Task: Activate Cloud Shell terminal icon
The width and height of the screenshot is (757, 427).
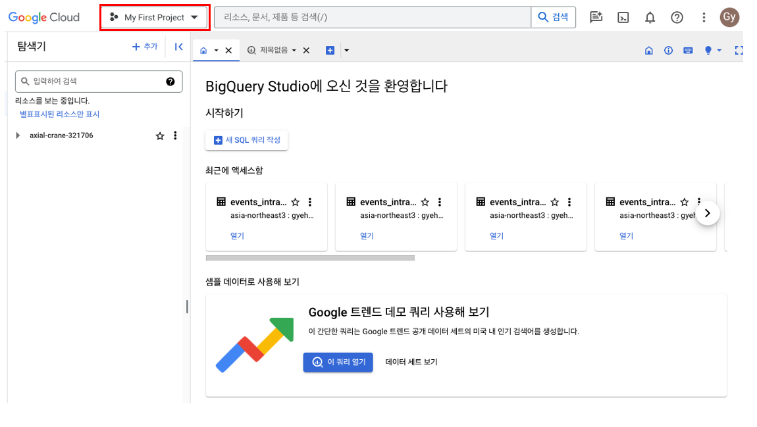Action: click(623, 17)
